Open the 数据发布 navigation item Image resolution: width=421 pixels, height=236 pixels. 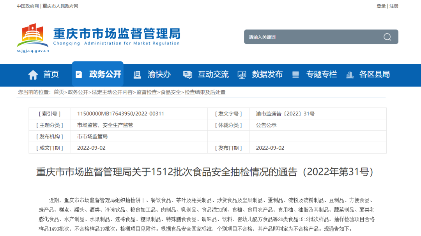tap(267, 74)
